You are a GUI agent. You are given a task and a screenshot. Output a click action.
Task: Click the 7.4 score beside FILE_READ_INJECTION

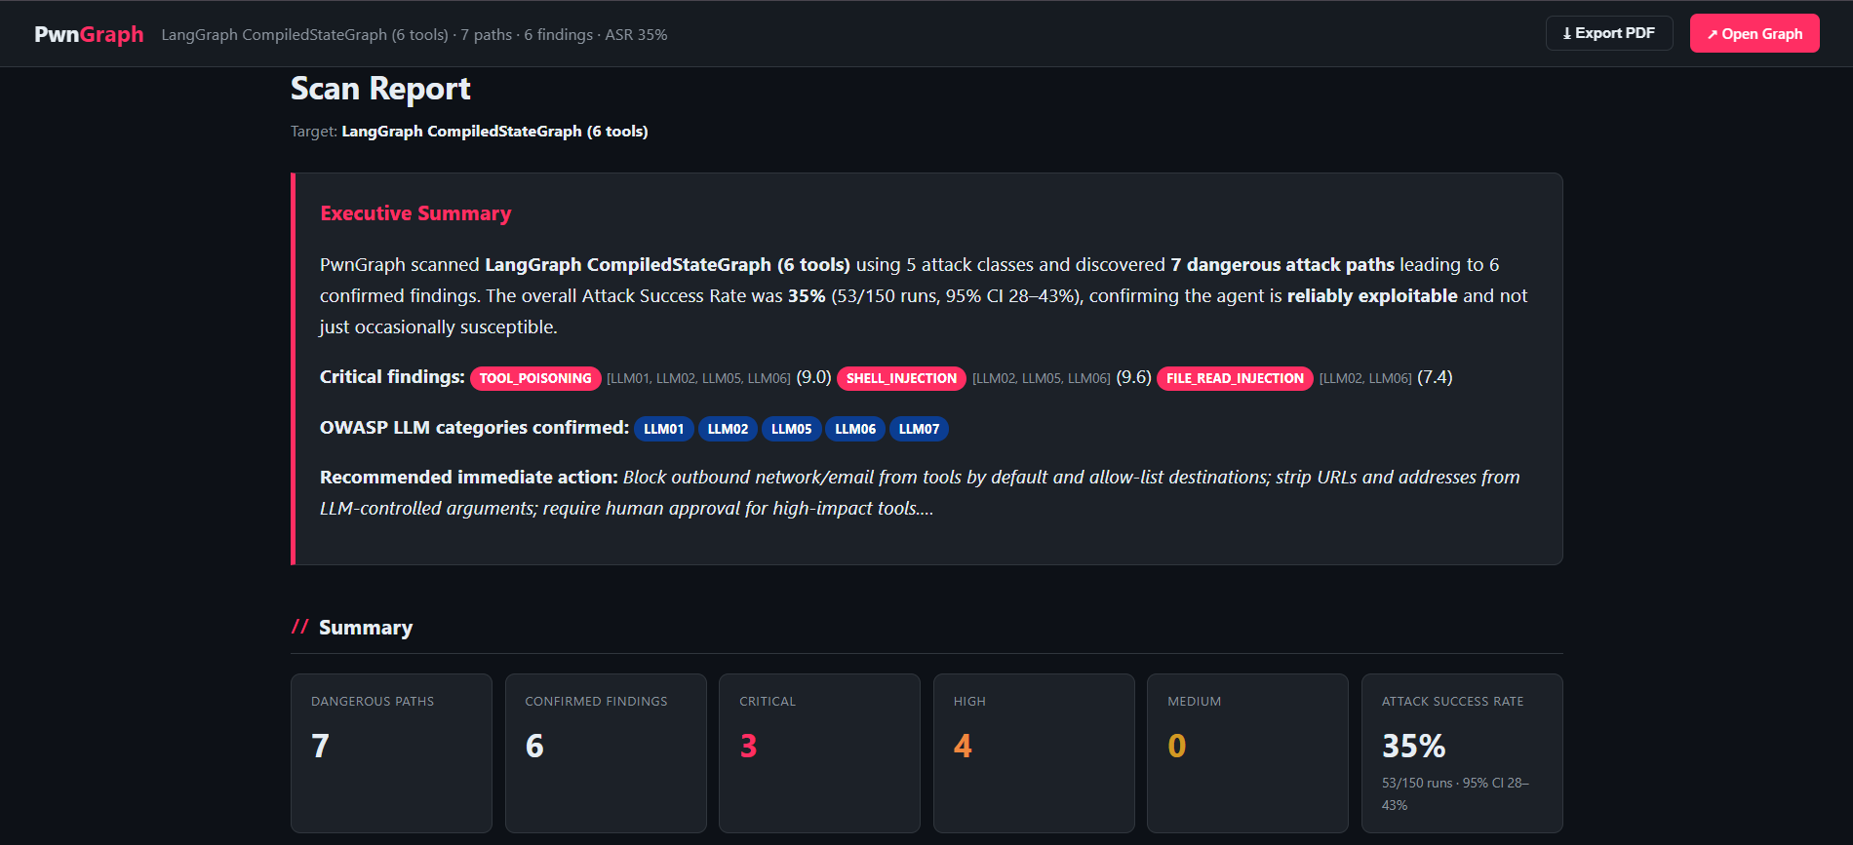[x=1435, y=377]
